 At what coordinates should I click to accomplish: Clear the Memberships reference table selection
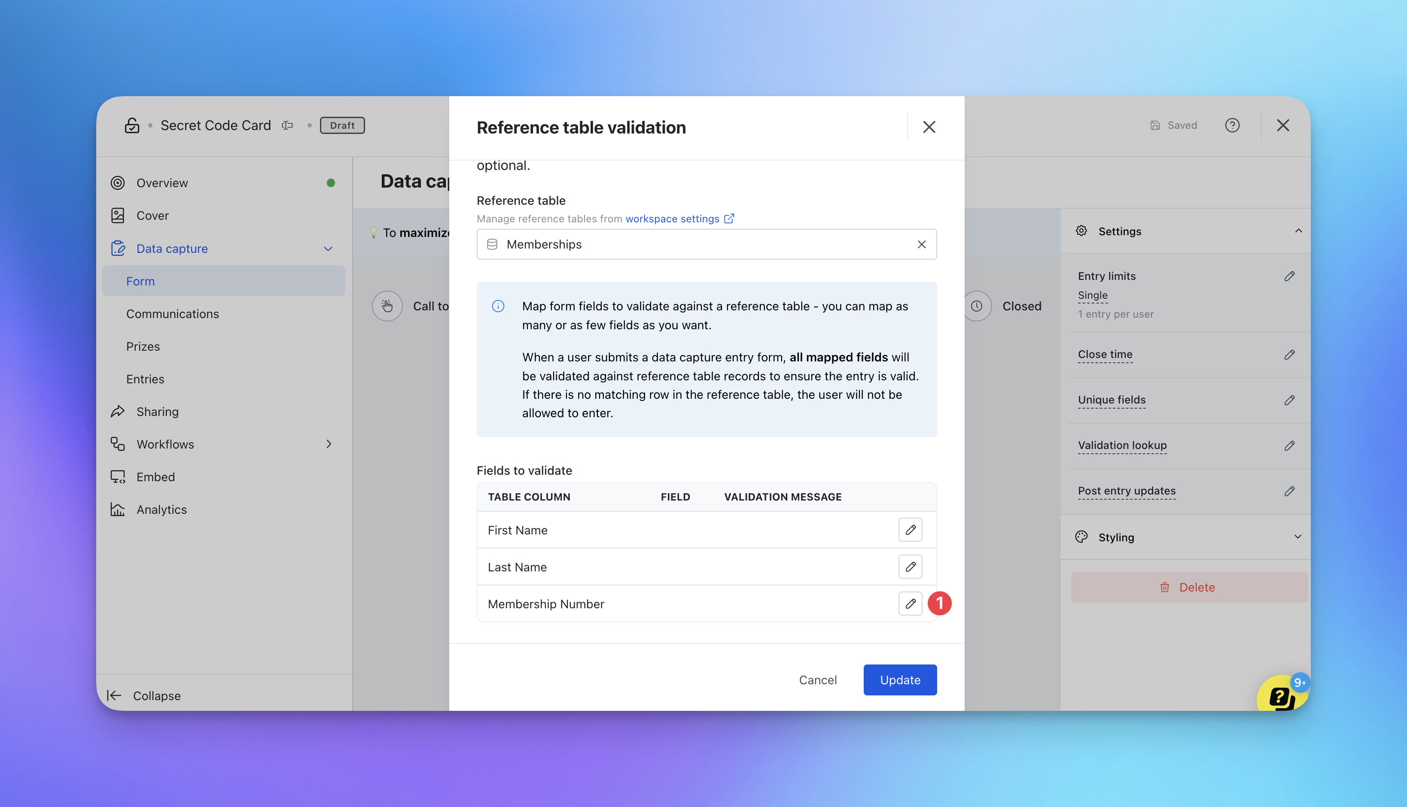coord(921,244)
